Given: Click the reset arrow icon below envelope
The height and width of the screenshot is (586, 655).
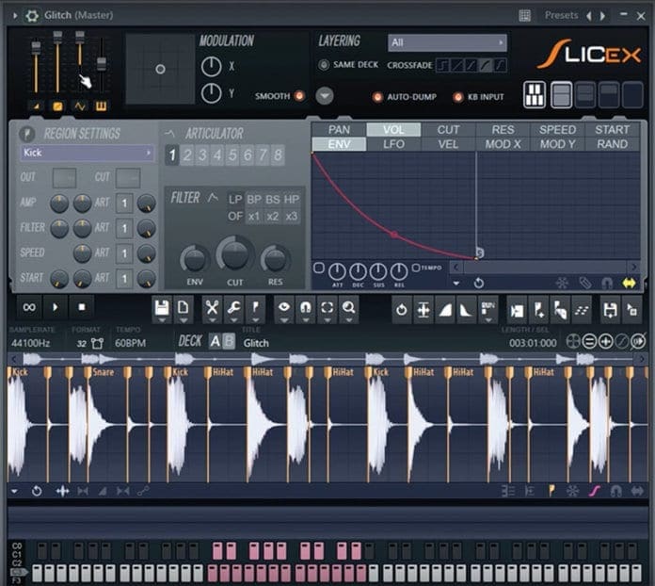Looking at the screenshot, I should [479, 284].
